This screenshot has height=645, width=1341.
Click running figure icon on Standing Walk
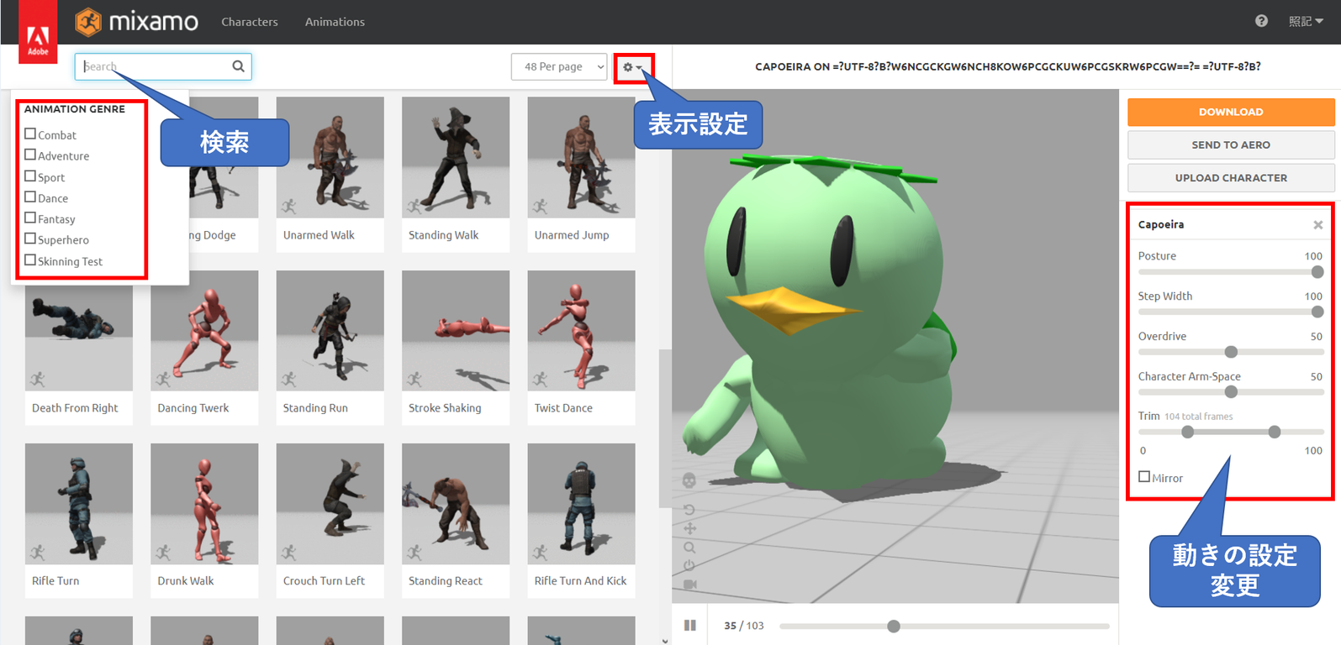click(414, 206)
